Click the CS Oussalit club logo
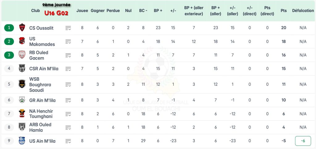Image resolution: width=316 pixels, height=149 pixels. click(x=22, y=28)
